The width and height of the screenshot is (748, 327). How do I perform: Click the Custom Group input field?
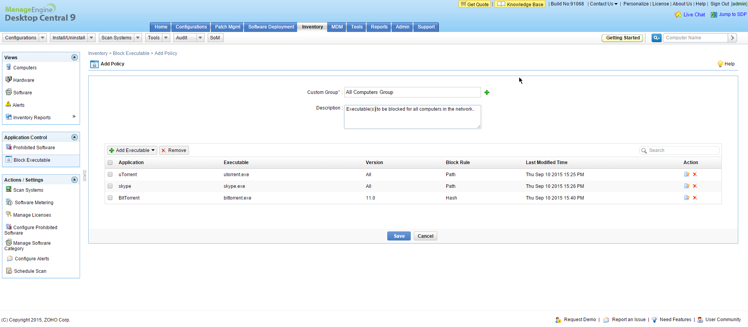(412, 92)
